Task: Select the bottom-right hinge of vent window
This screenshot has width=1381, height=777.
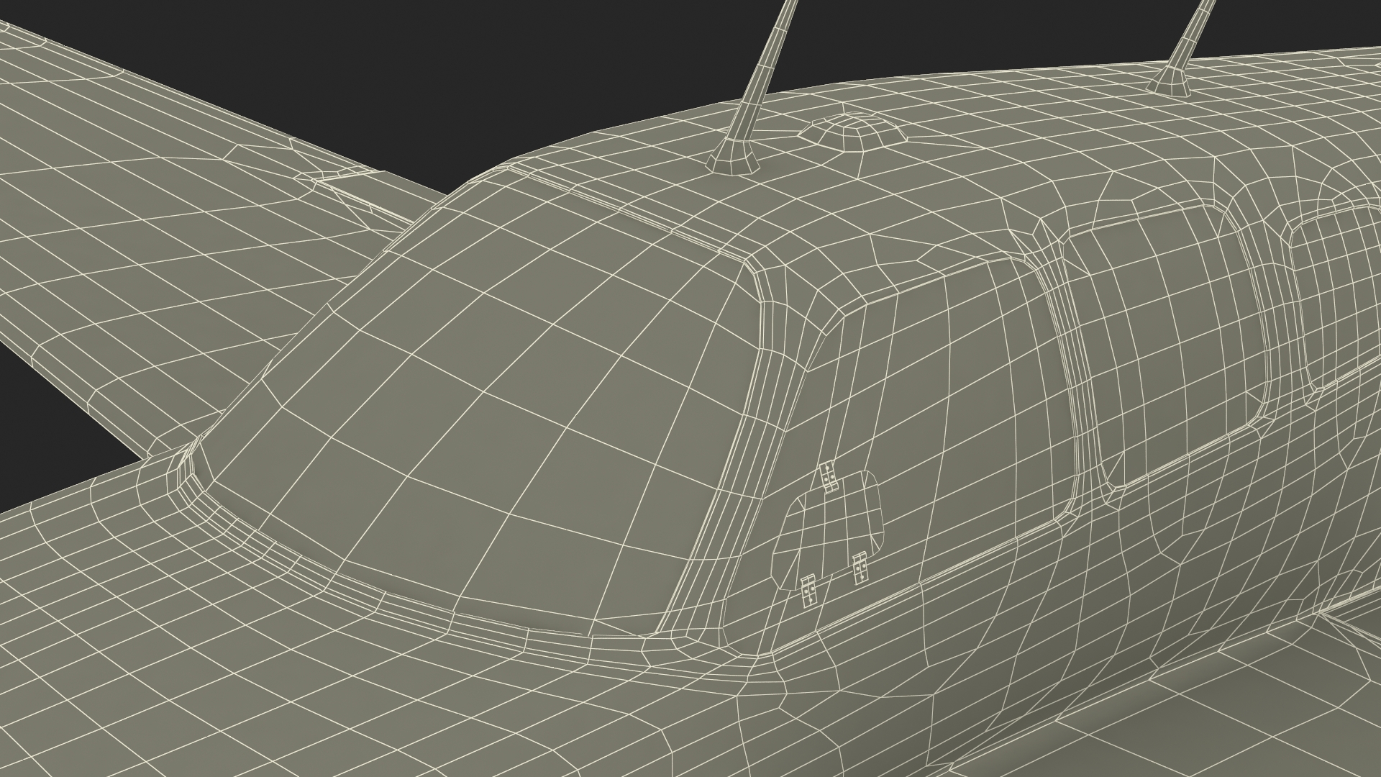Action: [x=860, y=568]
